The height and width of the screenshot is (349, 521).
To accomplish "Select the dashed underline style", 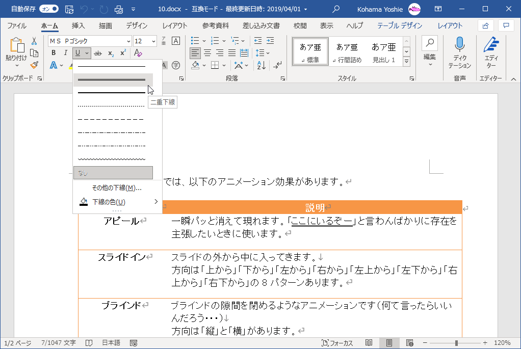I will pyautogui.click(x=113, y=119).
